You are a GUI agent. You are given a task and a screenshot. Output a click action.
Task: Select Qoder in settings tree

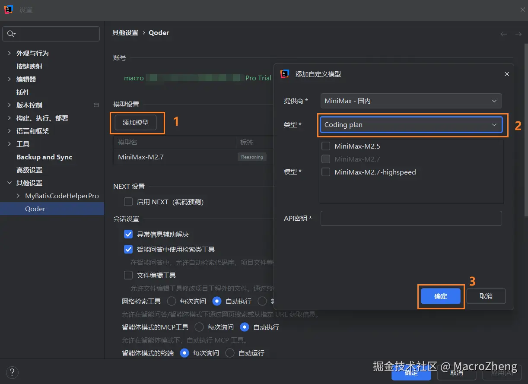(52, 209)
